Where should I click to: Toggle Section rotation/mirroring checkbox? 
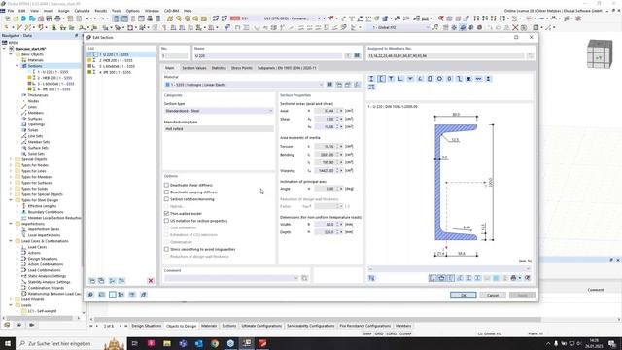[166, 199]
